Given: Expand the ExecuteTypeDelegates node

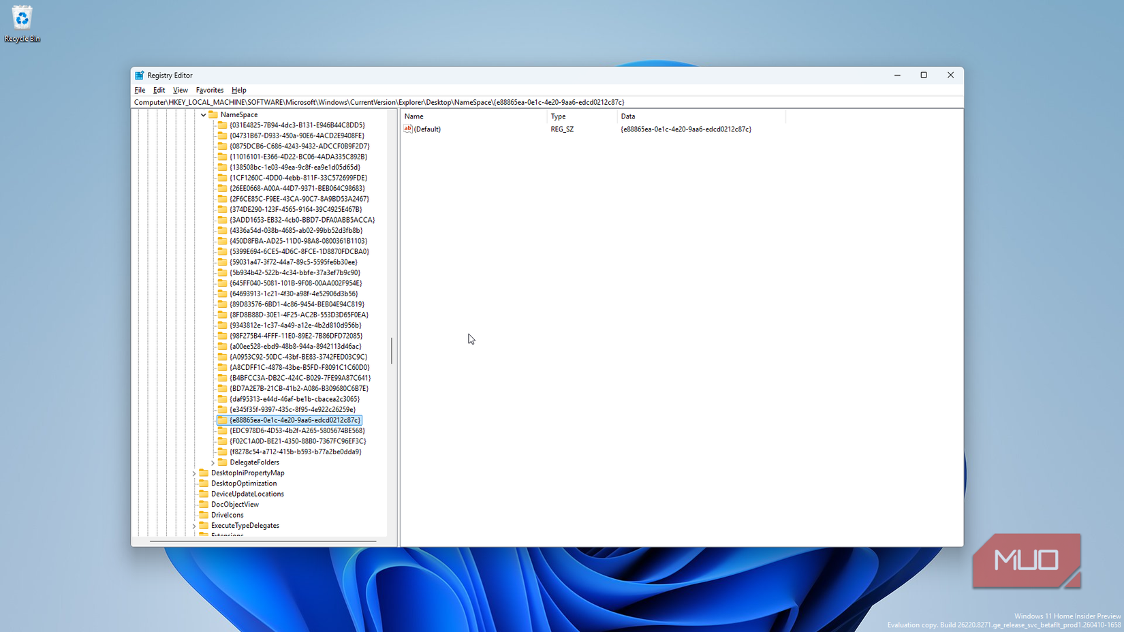Looking at the screenshot, I should coord(194,526).
